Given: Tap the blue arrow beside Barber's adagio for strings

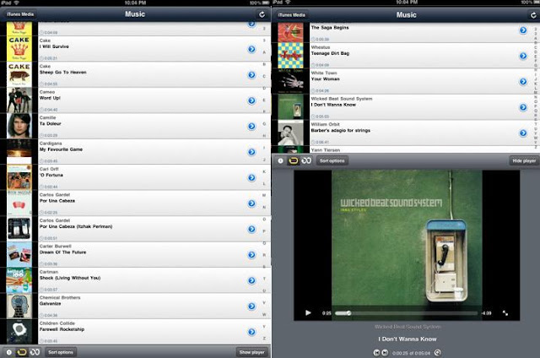Looking at the screenshot, I should [x=523, y=133].
